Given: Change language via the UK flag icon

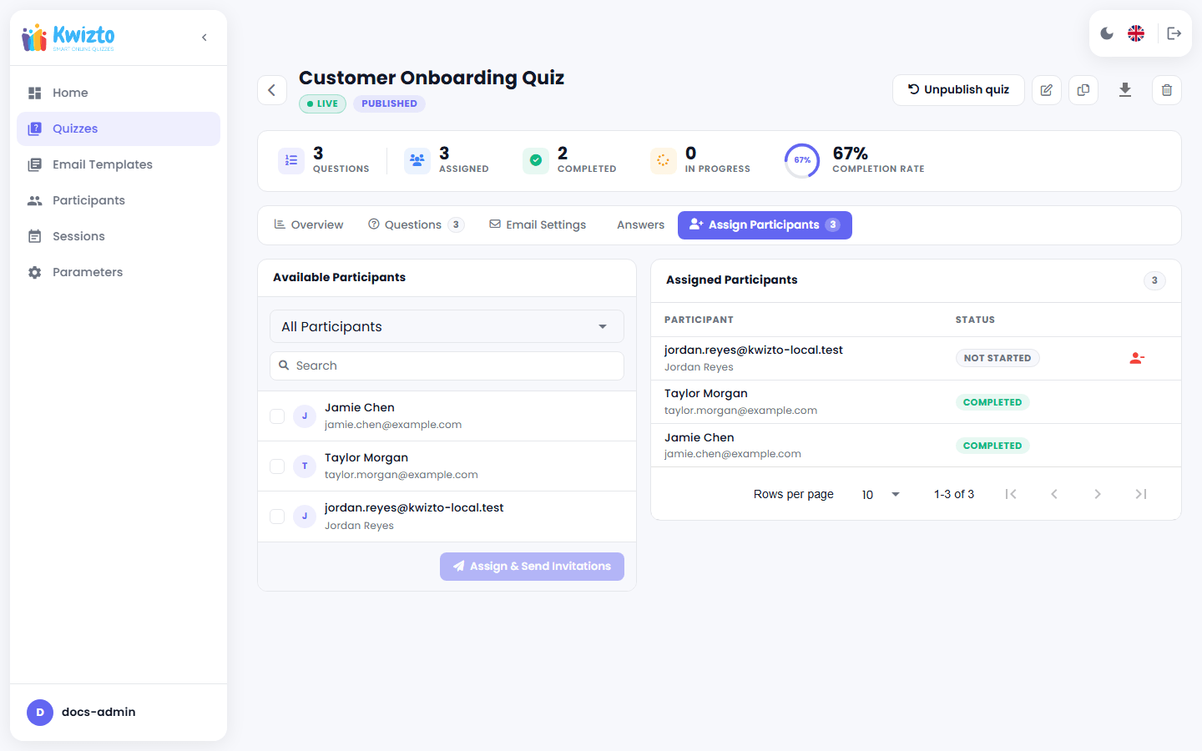Looking at the screenshot, I should click(x=1136, y=33).
